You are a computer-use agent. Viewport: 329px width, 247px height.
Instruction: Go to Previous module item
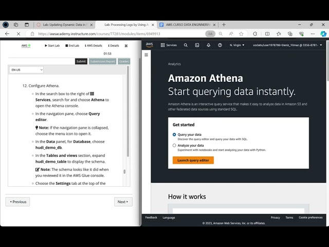click(x=17, y=202)
